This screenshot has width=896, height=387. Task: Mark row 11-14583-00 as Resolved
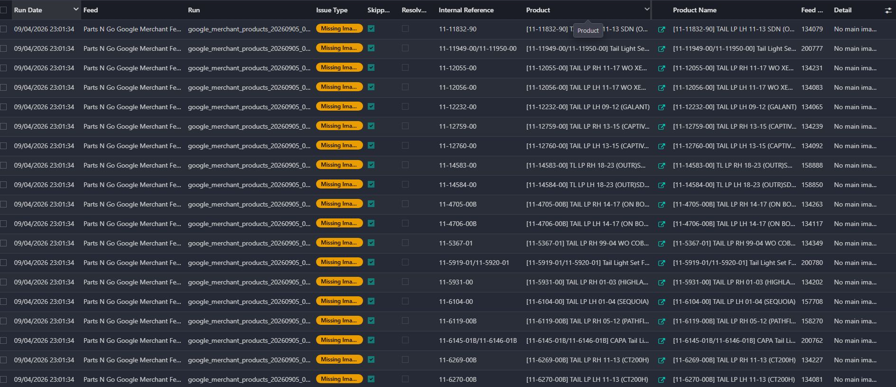click(x=405, y=165)
